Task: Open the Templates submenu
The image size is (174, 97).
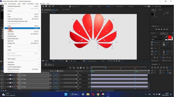Action: point(22,62)
